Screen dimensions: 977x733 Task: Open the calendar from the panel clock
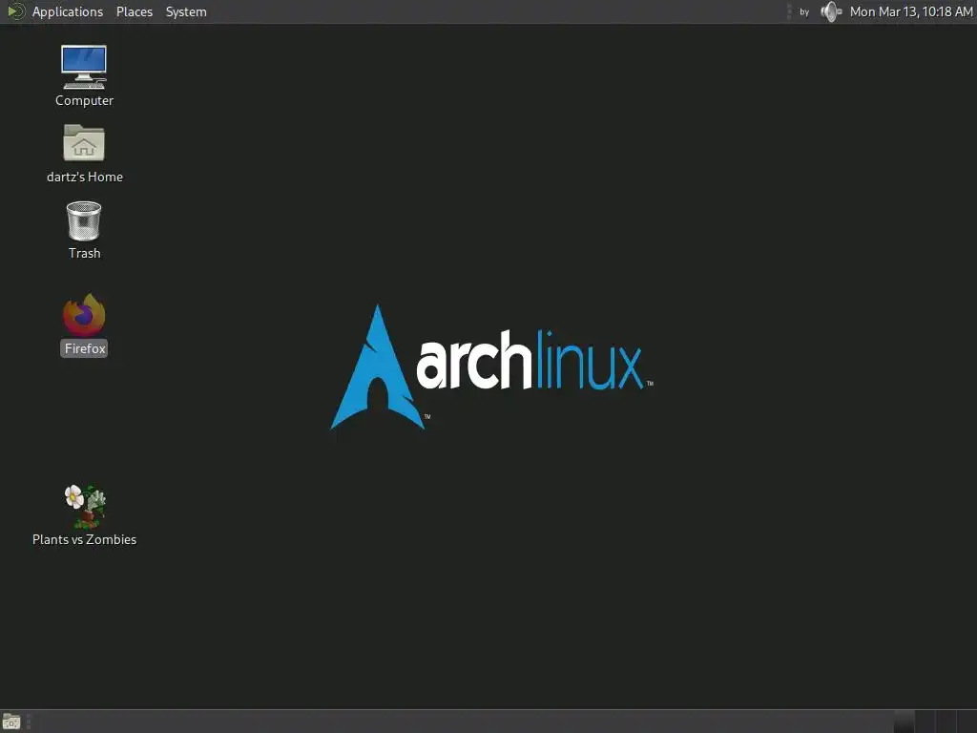click(911, 11)
